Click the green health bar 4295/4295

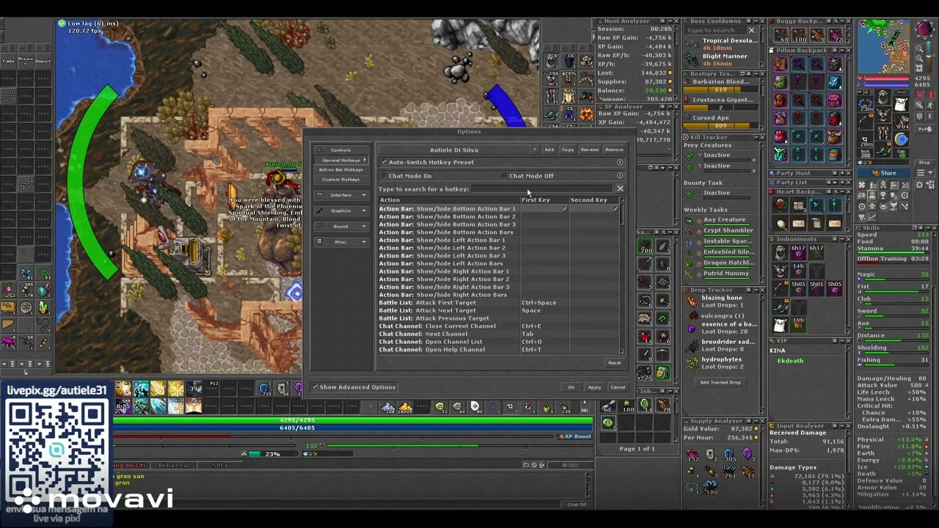point(352,420)
